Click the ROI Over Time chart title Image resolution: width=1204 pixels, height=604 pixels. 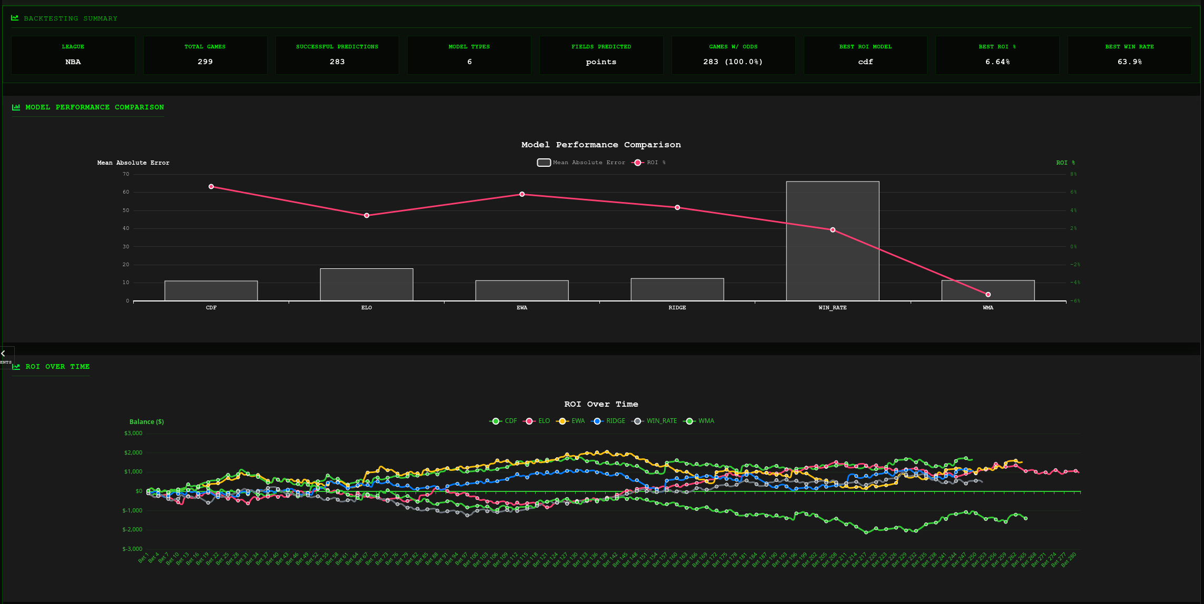pyautogui.click(x=601, y=404)
